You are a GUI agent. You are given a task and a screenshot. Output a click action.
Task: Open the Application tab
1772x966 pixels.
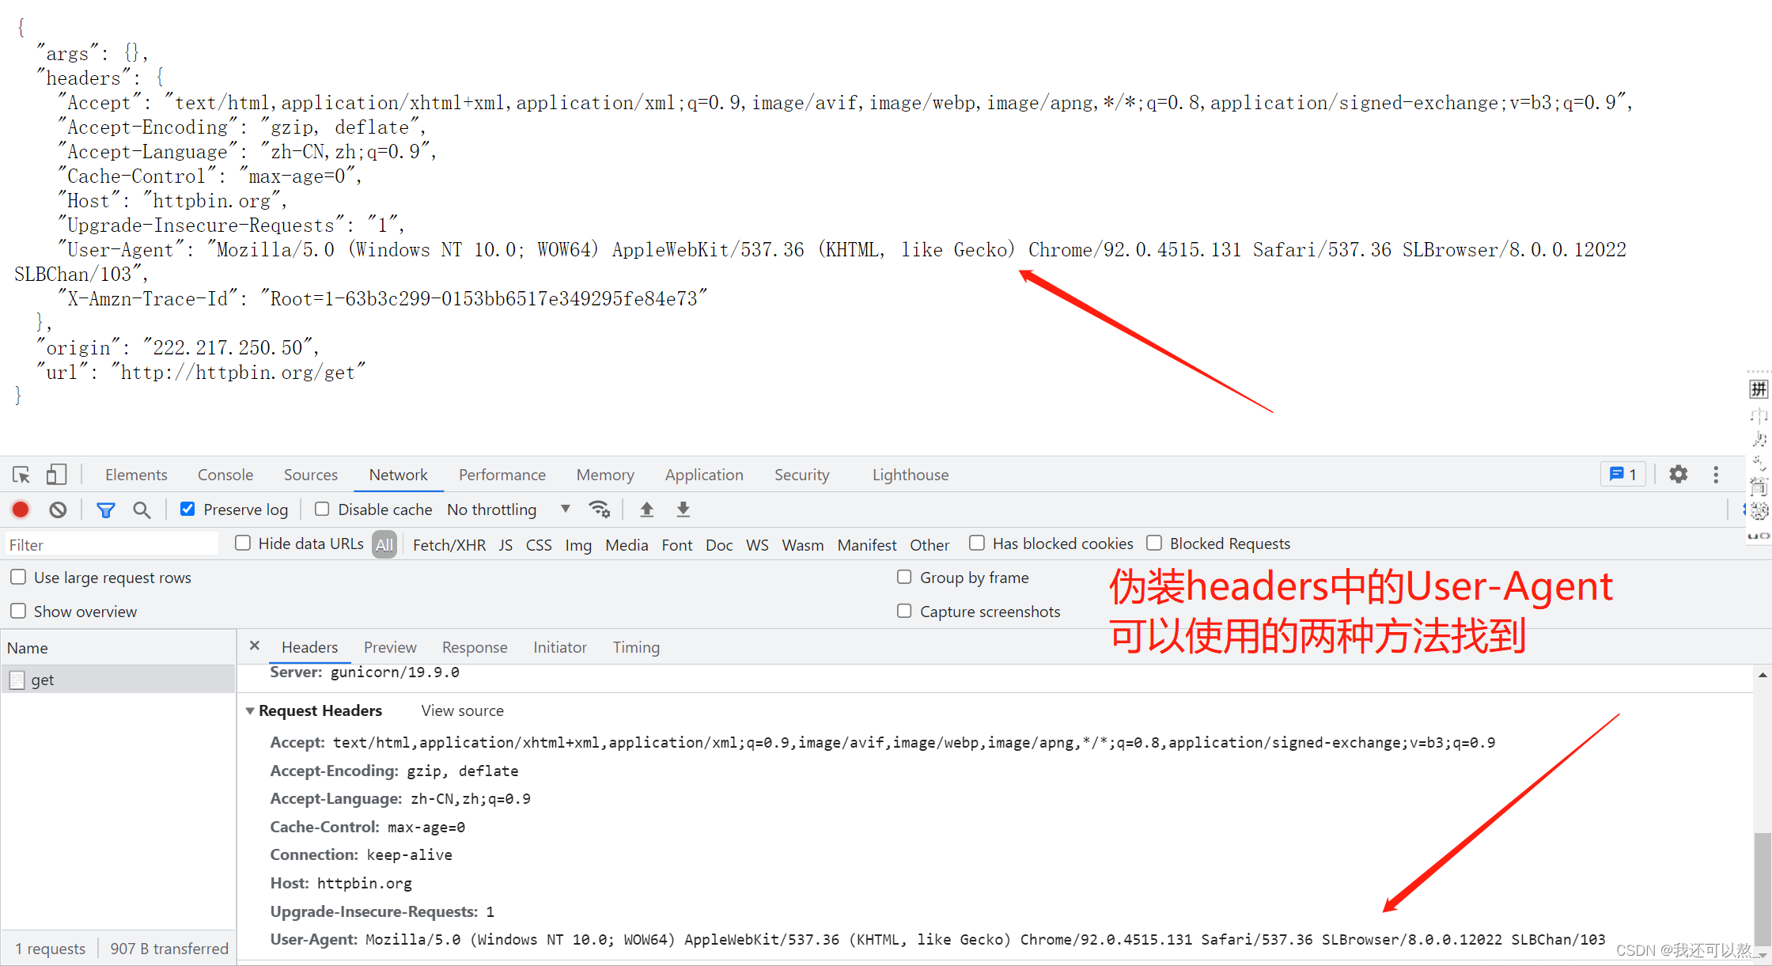(704, 475)
